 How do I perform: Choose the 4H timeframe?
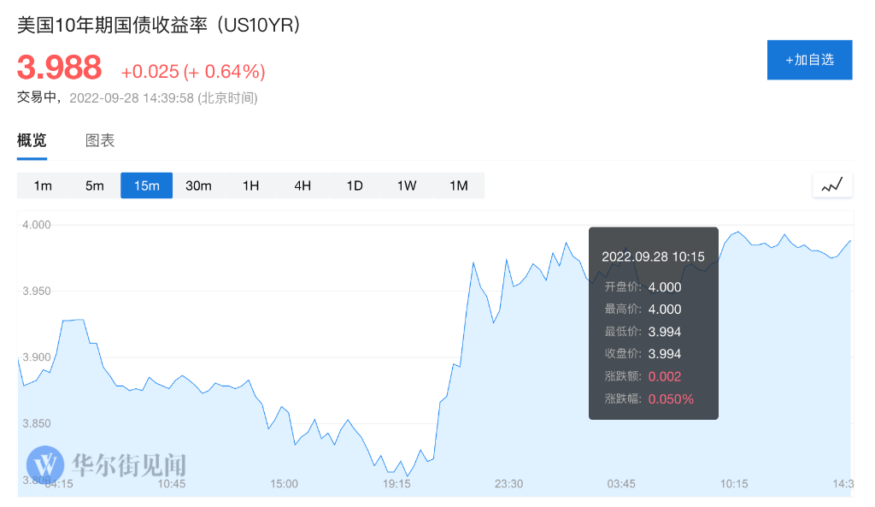[x=302, y=186]
